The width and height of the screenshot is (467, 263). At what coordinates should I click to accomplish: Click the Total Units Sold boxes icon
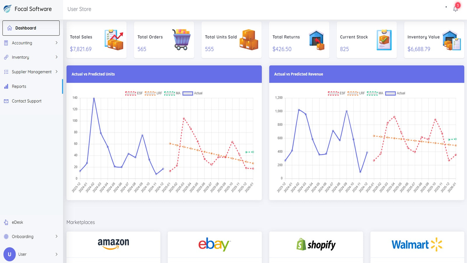click(249, 40)
